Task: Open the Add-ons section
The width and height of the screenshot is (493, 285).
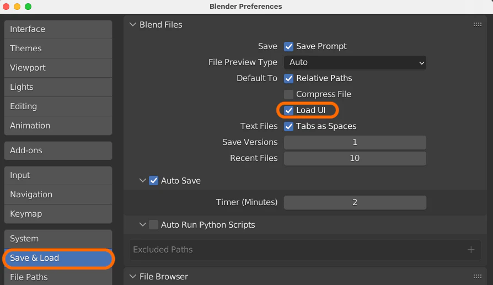Action: (58, 150)
